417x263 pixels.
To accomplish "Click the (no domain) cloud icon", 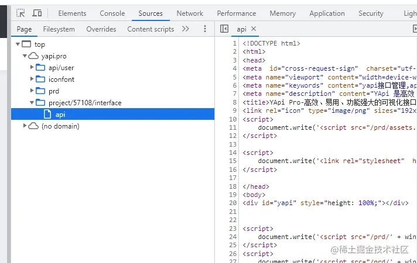I will pos(33,126).
